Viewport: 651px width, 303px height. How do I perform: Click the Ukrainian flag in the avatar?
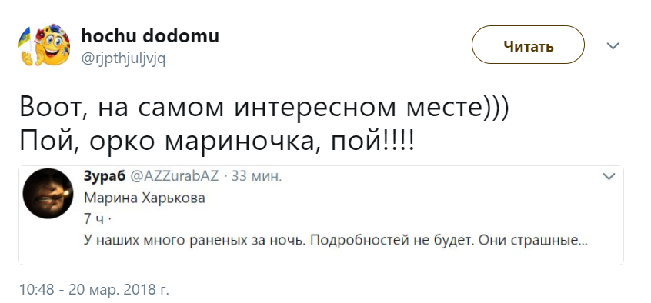coord(25,39)
